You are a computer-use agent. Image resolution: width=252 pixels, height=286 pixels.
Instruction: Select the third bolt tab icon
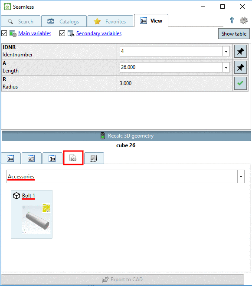pos(52,158)
